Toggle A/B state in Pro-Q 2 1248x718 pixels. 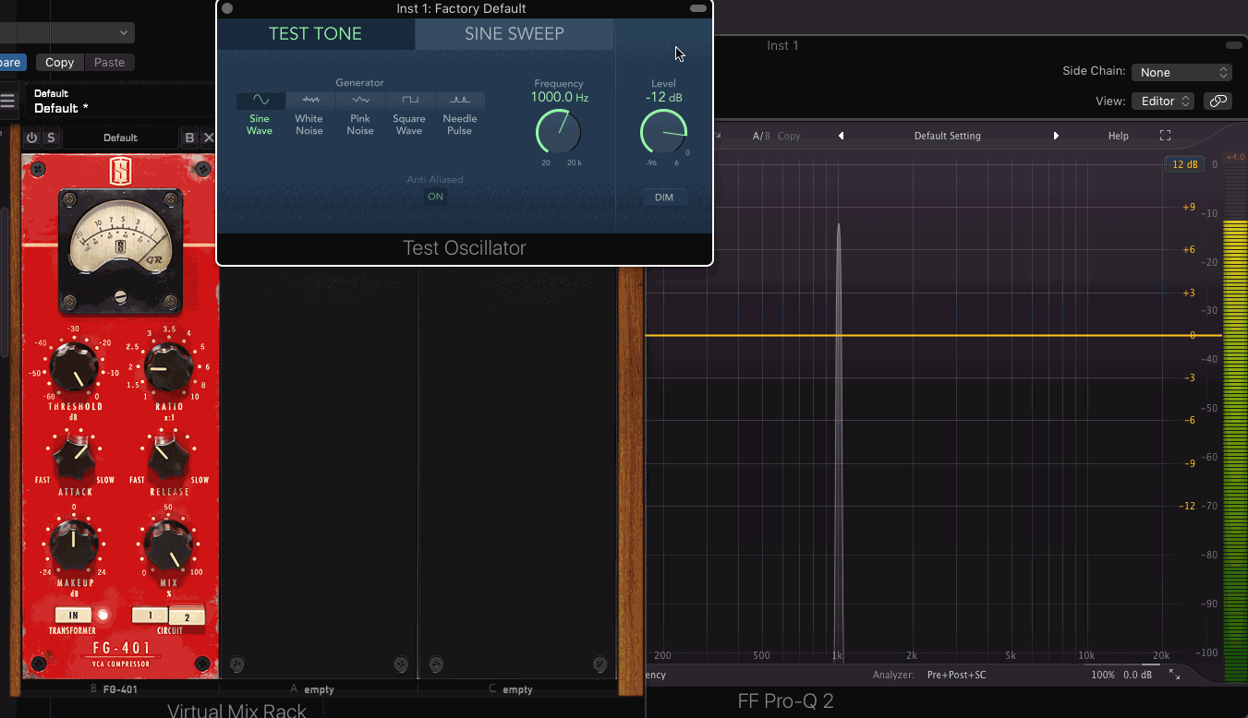coord(761,136)
